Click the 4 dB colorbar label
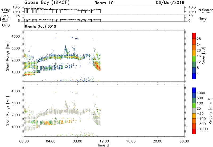The width and height of the screenshot is (213, 147). (198, 74)
